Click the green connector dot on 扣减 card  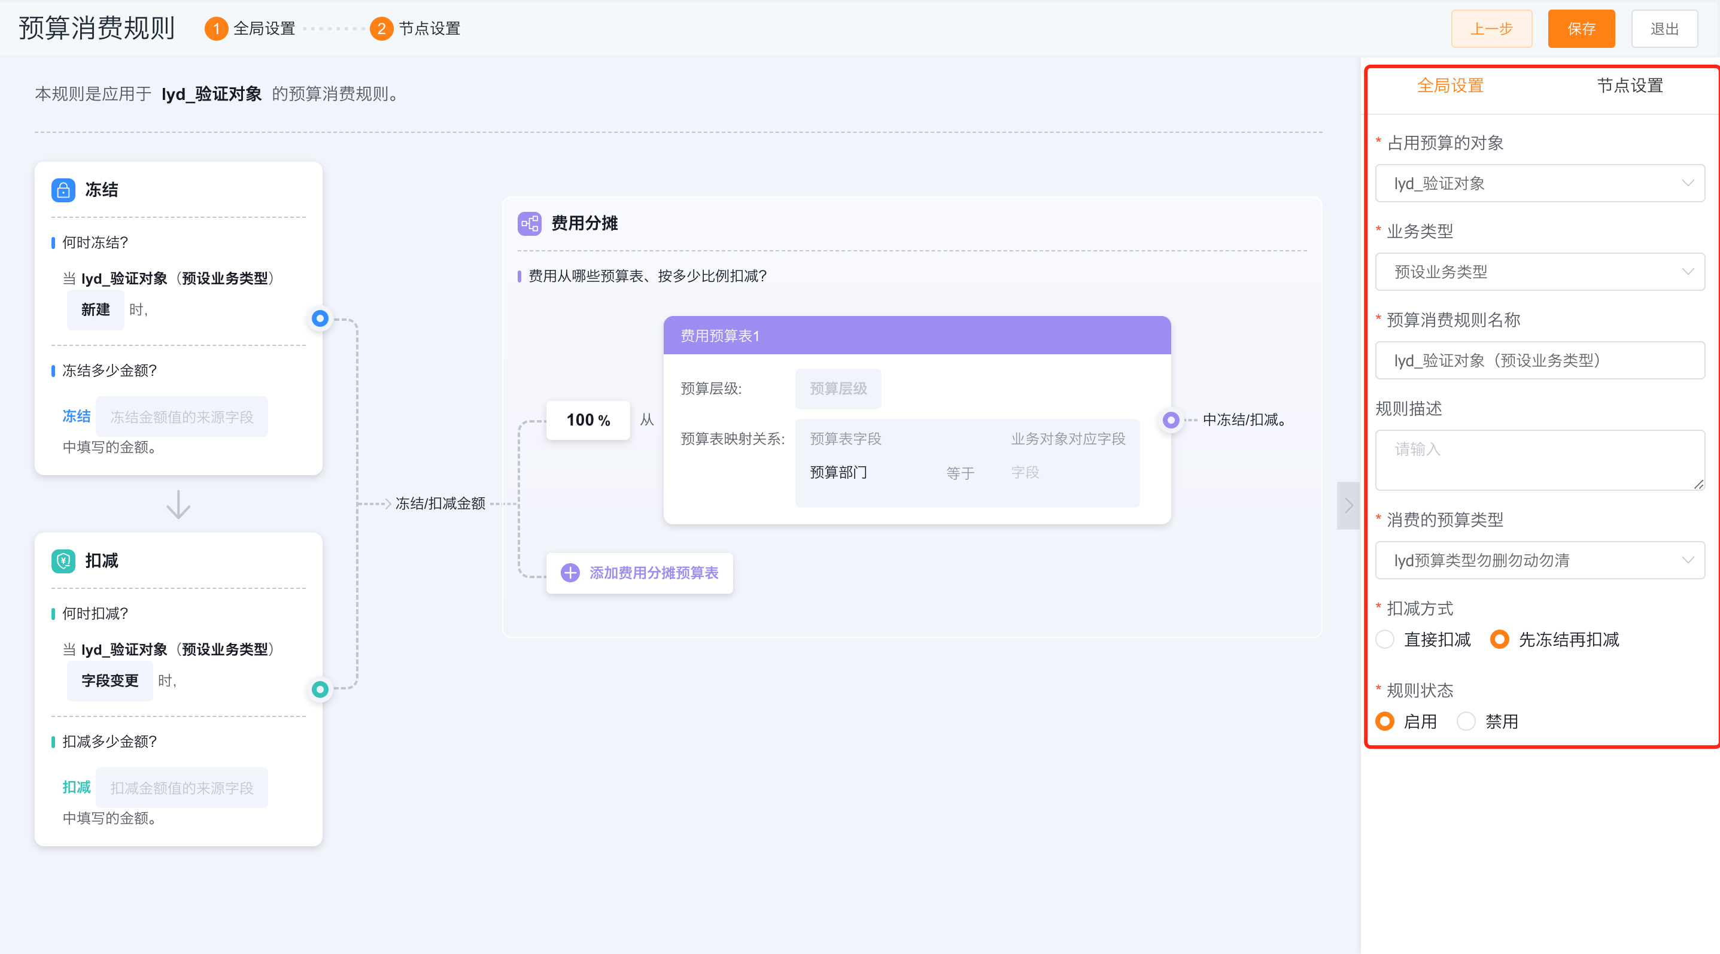point(320,689)
